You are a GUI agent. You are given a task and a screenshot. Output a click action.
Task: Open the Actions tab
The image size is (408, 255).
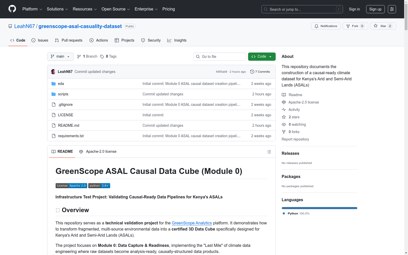tap(99, 40)
